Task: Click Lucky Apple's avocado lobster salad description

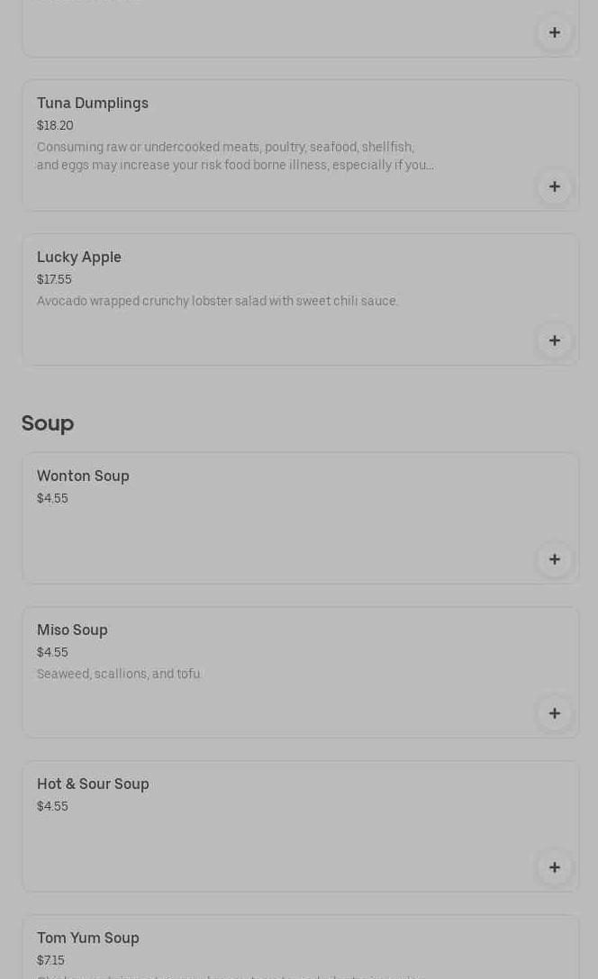Action: 217,302
